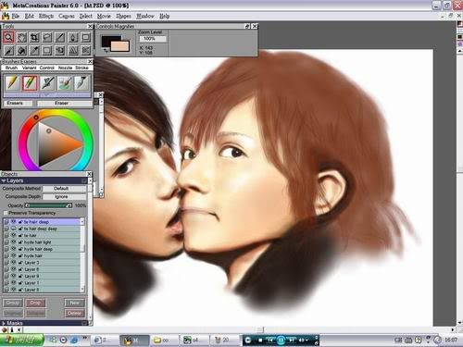Open the Composite Depth Ignore dropdown
Viewport: 463px width, 347px height.
(65, 196)
